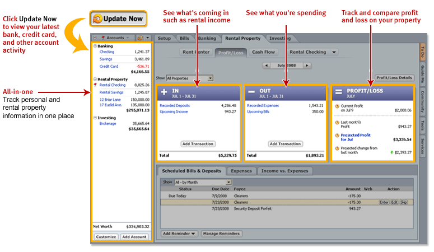The image size is (434, 252).
Task: Open the Checking account
Action: click(107, 52)
